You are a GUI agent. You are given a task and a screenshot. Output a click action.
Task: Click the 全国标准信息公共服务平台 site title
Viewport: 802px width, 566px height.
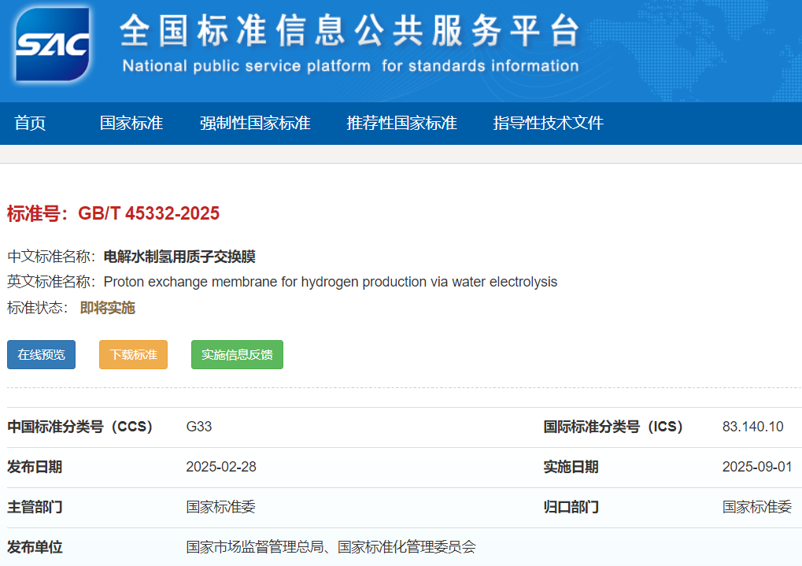349,31
